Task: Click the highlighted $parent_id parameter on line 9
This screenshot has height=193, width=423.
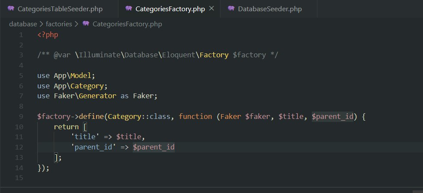Action: (332, 117)
